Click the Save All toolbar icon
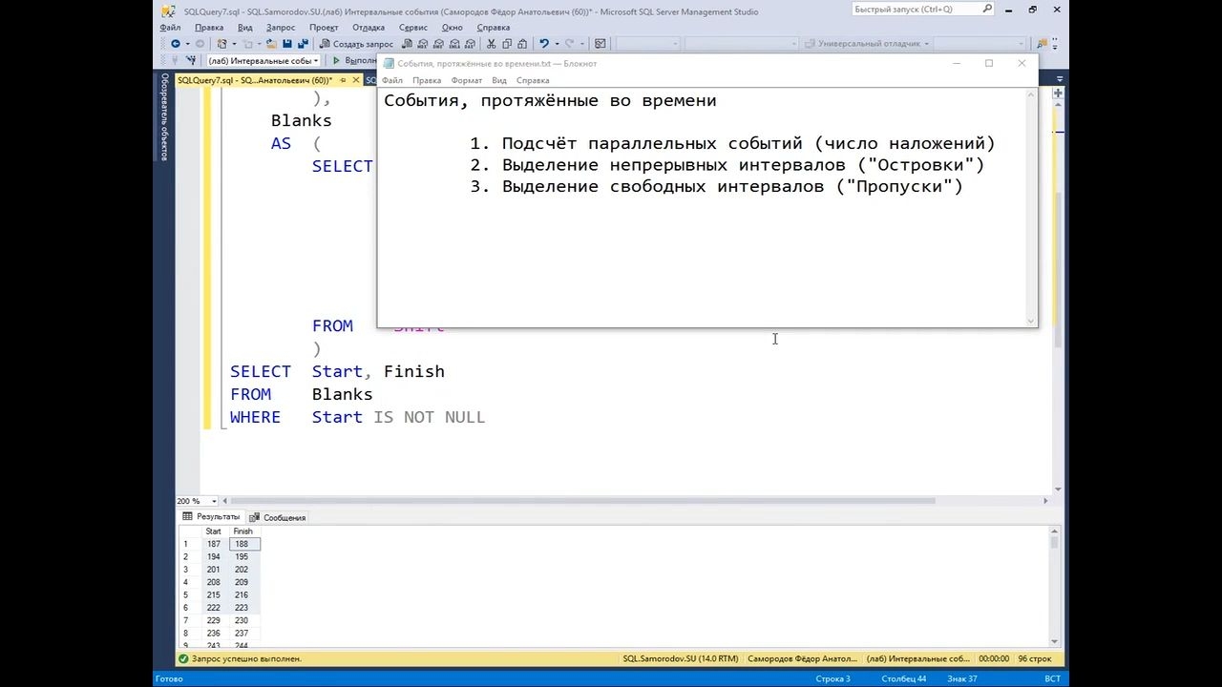The width and height of the screenshot is (1222, 687). tap(303, 44)
